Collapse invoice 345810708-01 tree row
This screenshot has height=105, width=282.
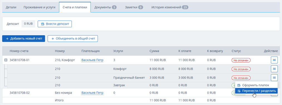click(6, 60)
